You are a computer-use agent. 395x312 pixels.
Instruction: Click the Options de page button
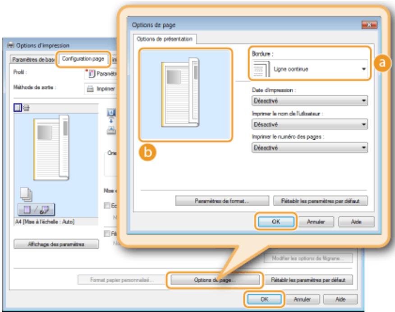(215, 280)
